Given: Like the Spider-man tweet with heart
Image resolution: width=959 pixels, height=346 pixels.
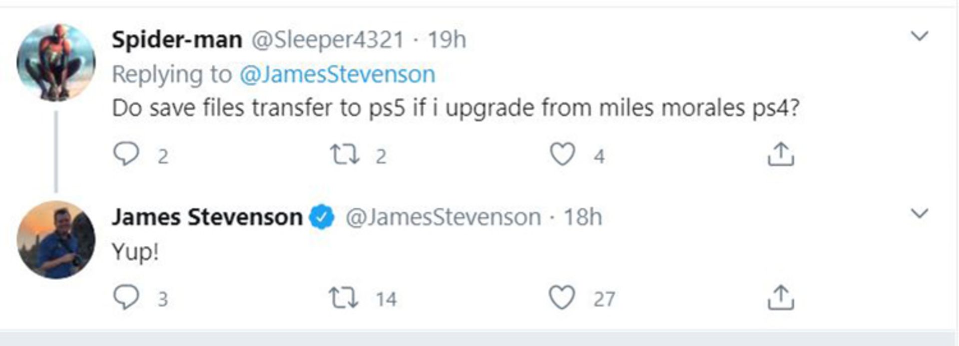Looking at the screenshot, I should pyautogui.click(x=562, y=154).
